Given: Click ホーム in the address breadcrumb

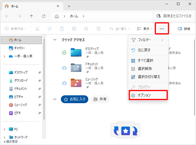Looking at the screenshot, I should click(x=74, y=16).
